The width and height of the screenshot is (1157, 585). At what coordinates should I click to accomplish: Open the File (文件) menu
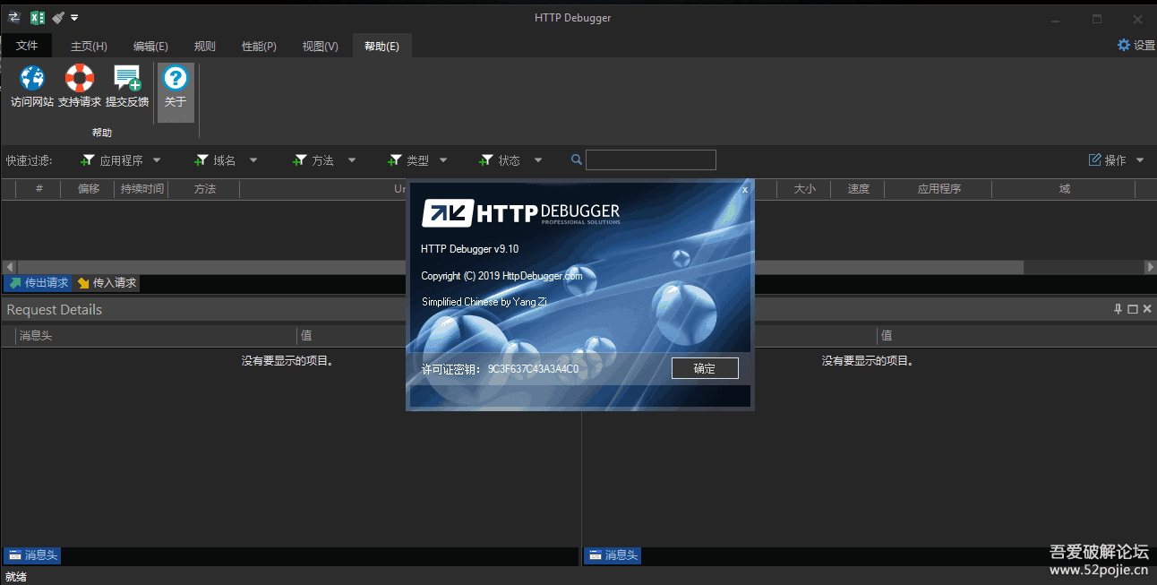tap(27, 46)
